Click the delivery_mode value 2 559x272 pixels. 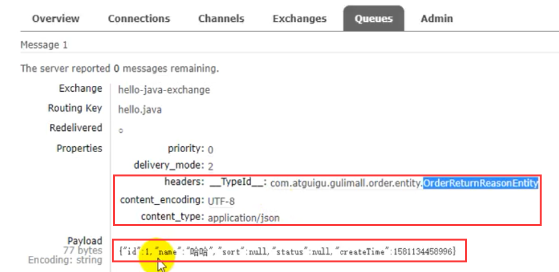[x=211, y=166]
